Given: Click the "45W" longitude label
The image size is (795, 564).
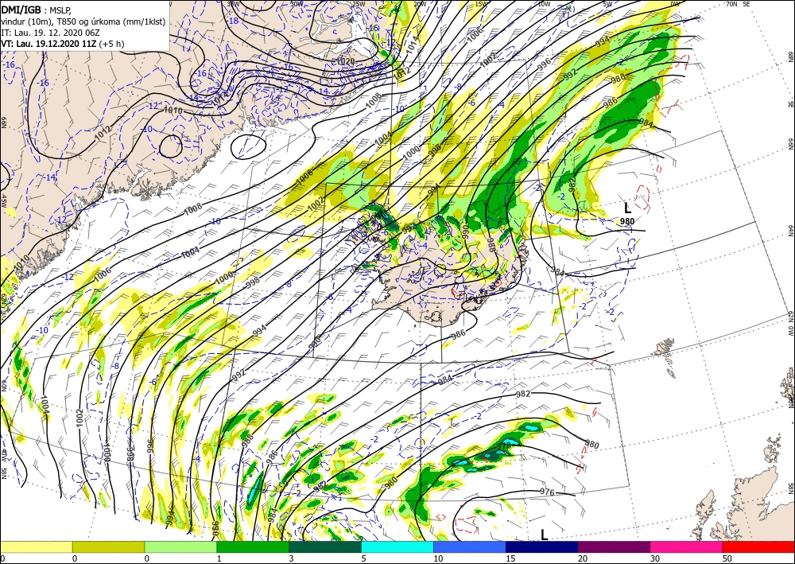Looking at the screenshot, I should tap(3, 200).
